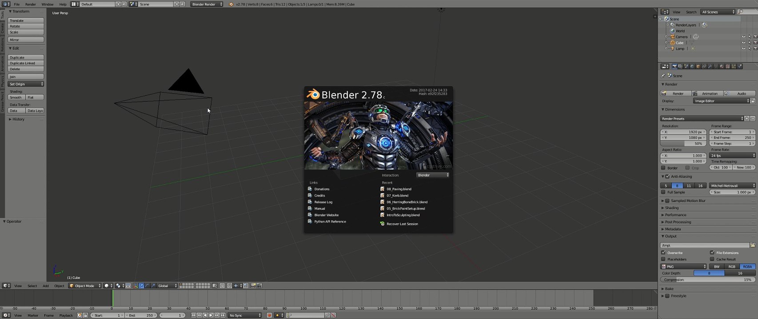Open 08_Paving.blend from recent files
The width and height of the screenshot is (758, 319).
point(399,189)
